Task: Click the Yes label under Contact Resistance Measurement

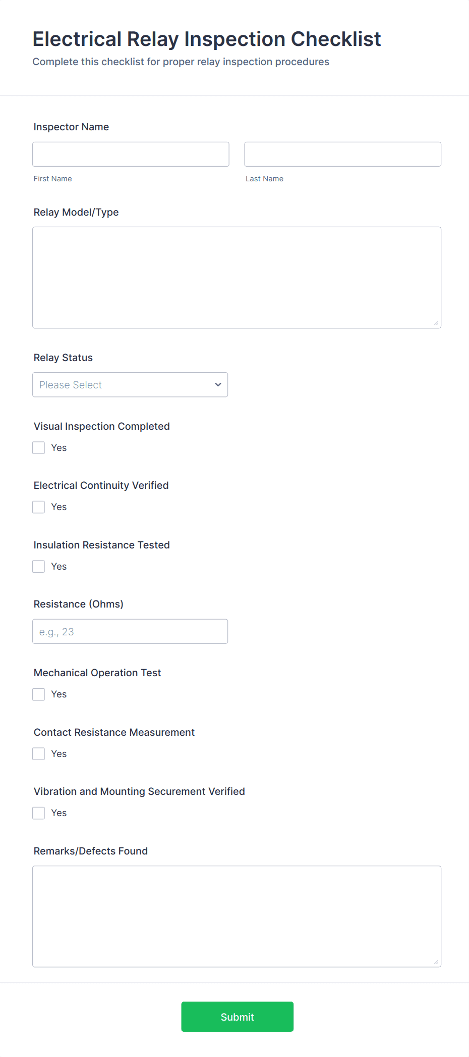Action: [59, 754]
